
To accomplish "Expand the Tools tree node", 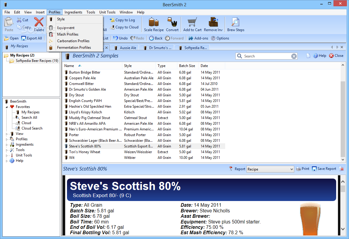I will pyautogui.click(x=7, y=150).
